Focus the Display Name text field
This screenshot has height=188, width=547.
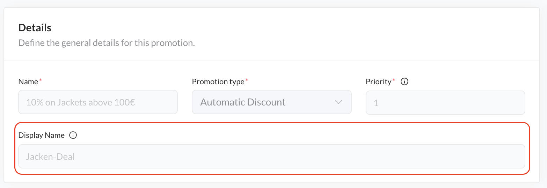tap(271, 157)
